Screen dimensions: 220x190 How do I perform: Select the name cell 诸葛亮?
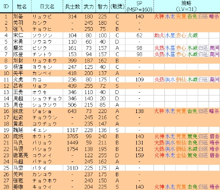point(21,155)
